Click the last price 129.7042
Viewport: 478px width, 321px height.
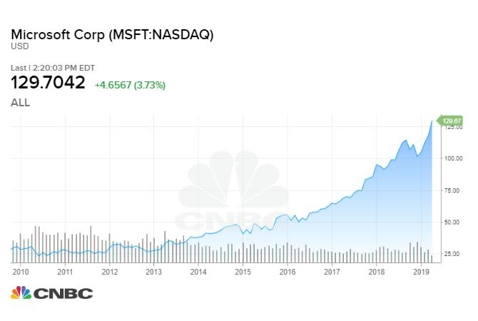[x=48, y=83]
